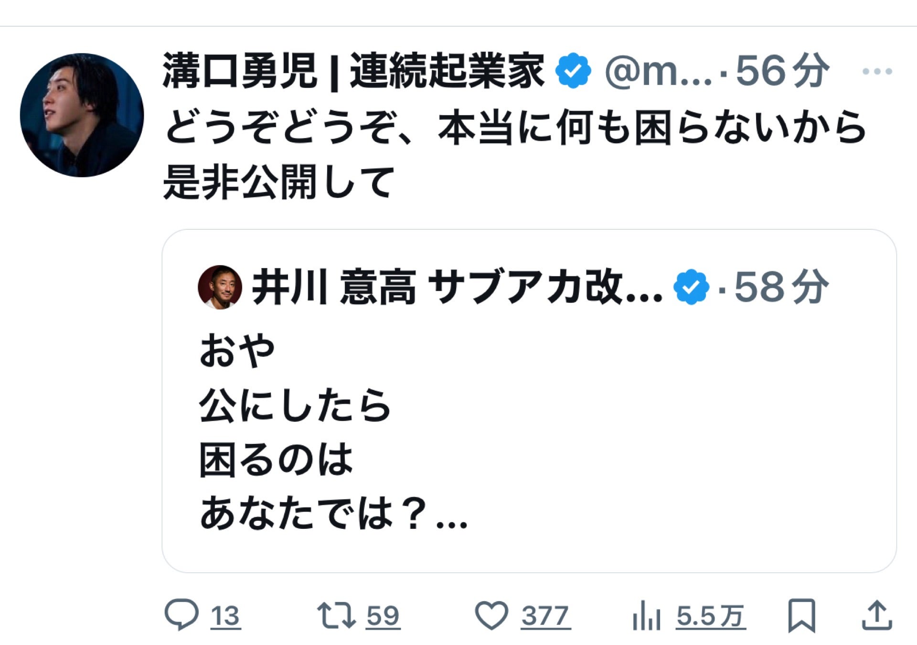Click the share upload icon
The image size is (917, 645).
(877, 615)
